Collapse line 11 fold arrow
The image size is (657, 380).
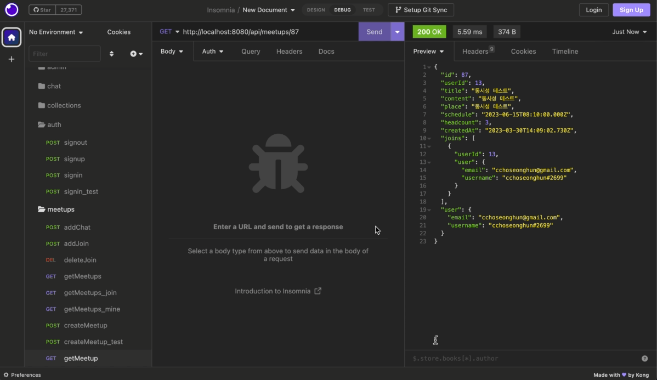coord(429,146)
